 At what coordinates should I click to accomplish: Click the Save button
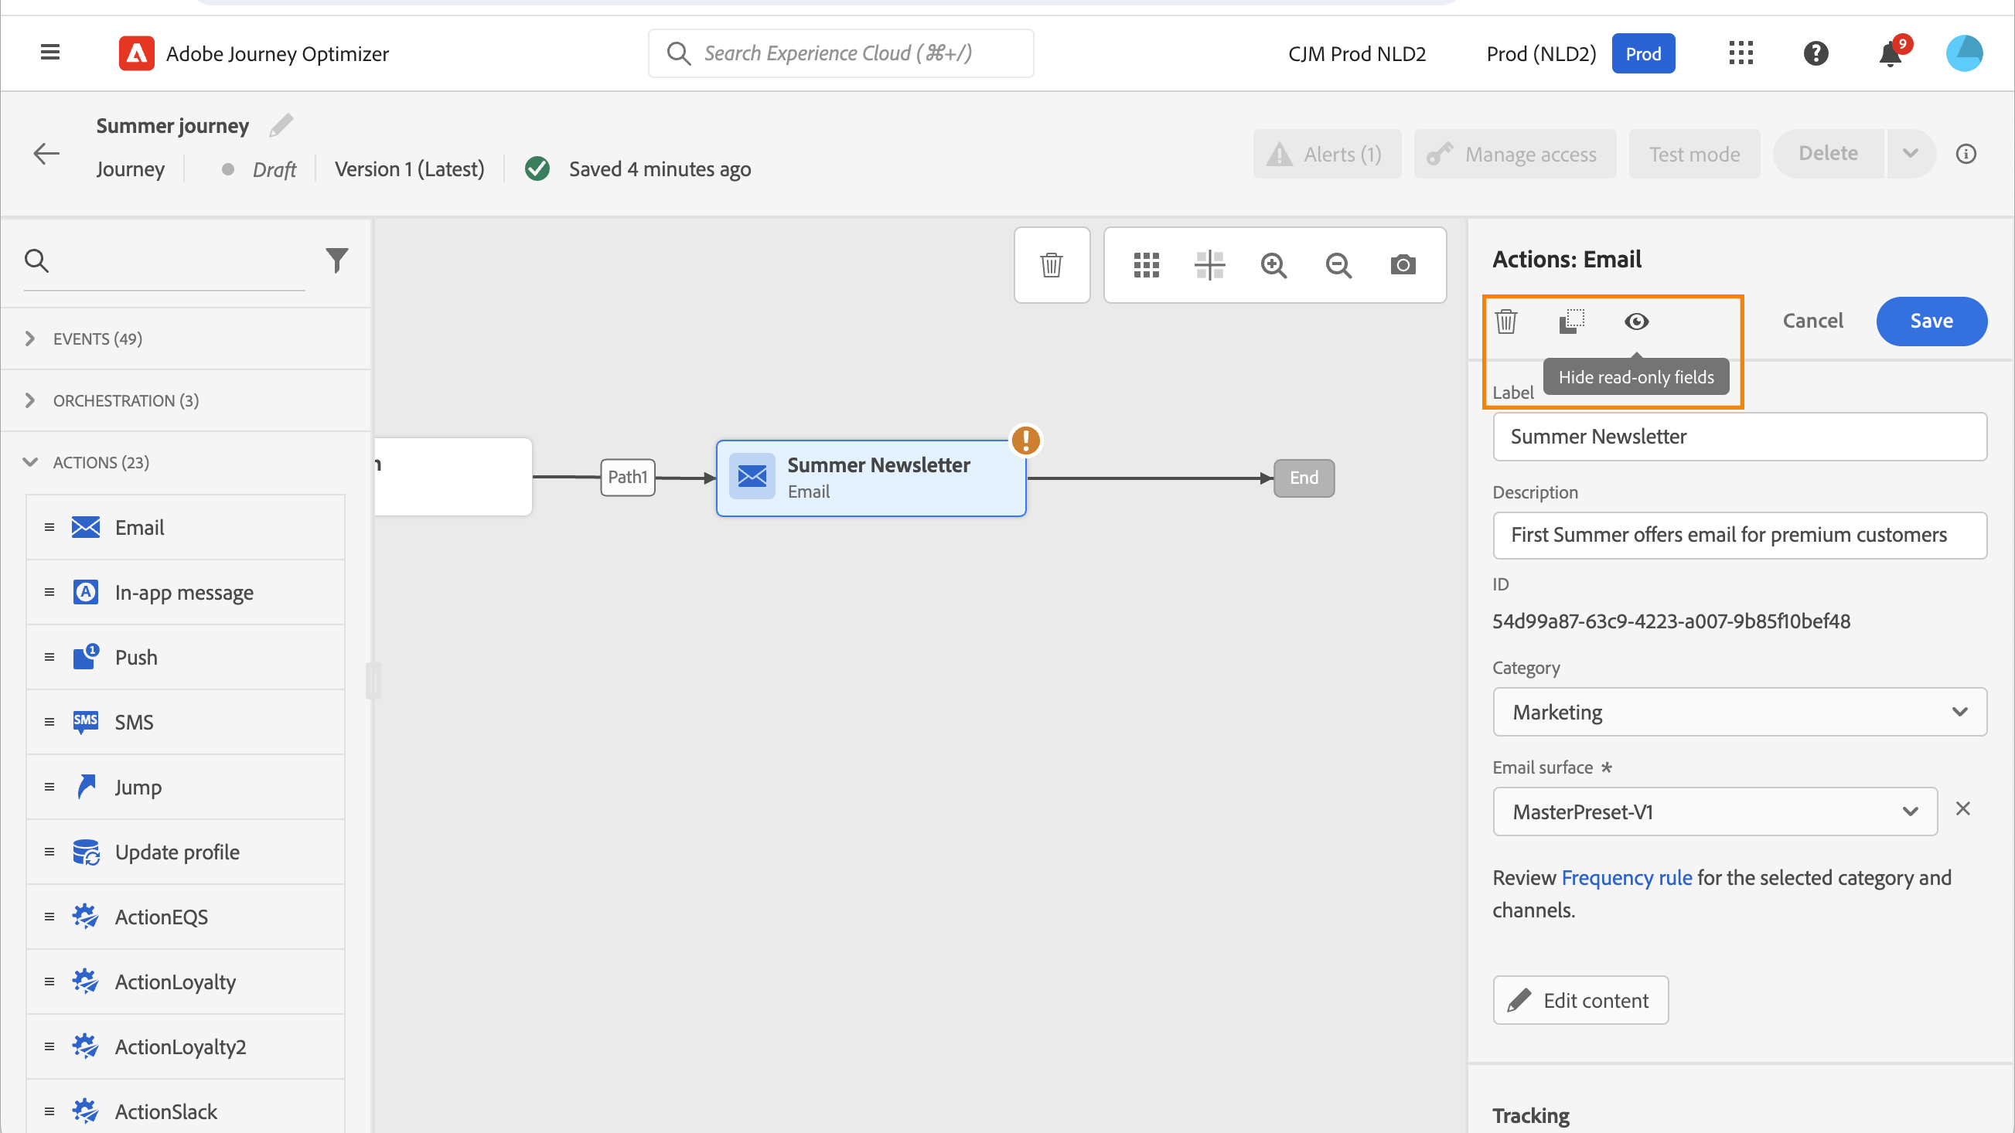point(1931,321)
